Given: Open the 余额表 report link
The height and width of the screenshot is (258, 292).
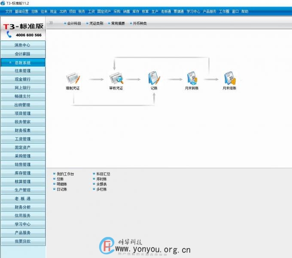Looking at the screenshot, I should click(x=101, y=184).
